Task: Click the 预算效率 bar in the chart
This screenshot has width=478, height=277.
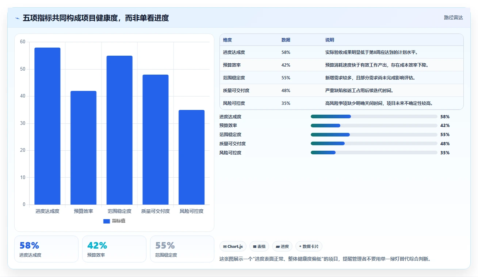Action: 83,148
